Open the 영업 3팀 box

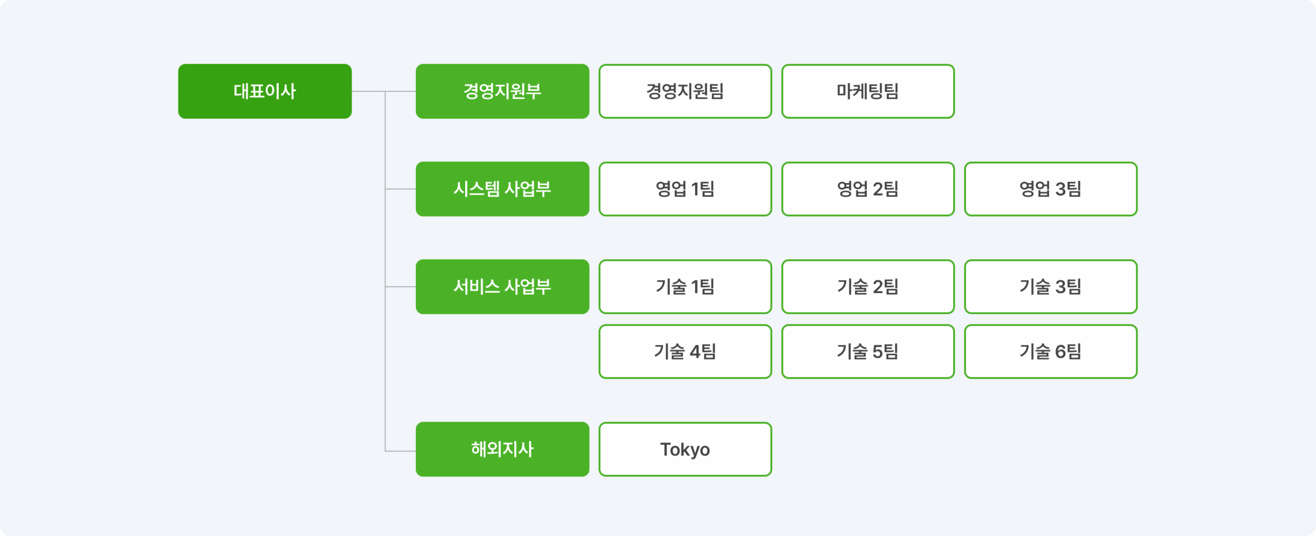pyautogui.click(x=1050, y=189)
